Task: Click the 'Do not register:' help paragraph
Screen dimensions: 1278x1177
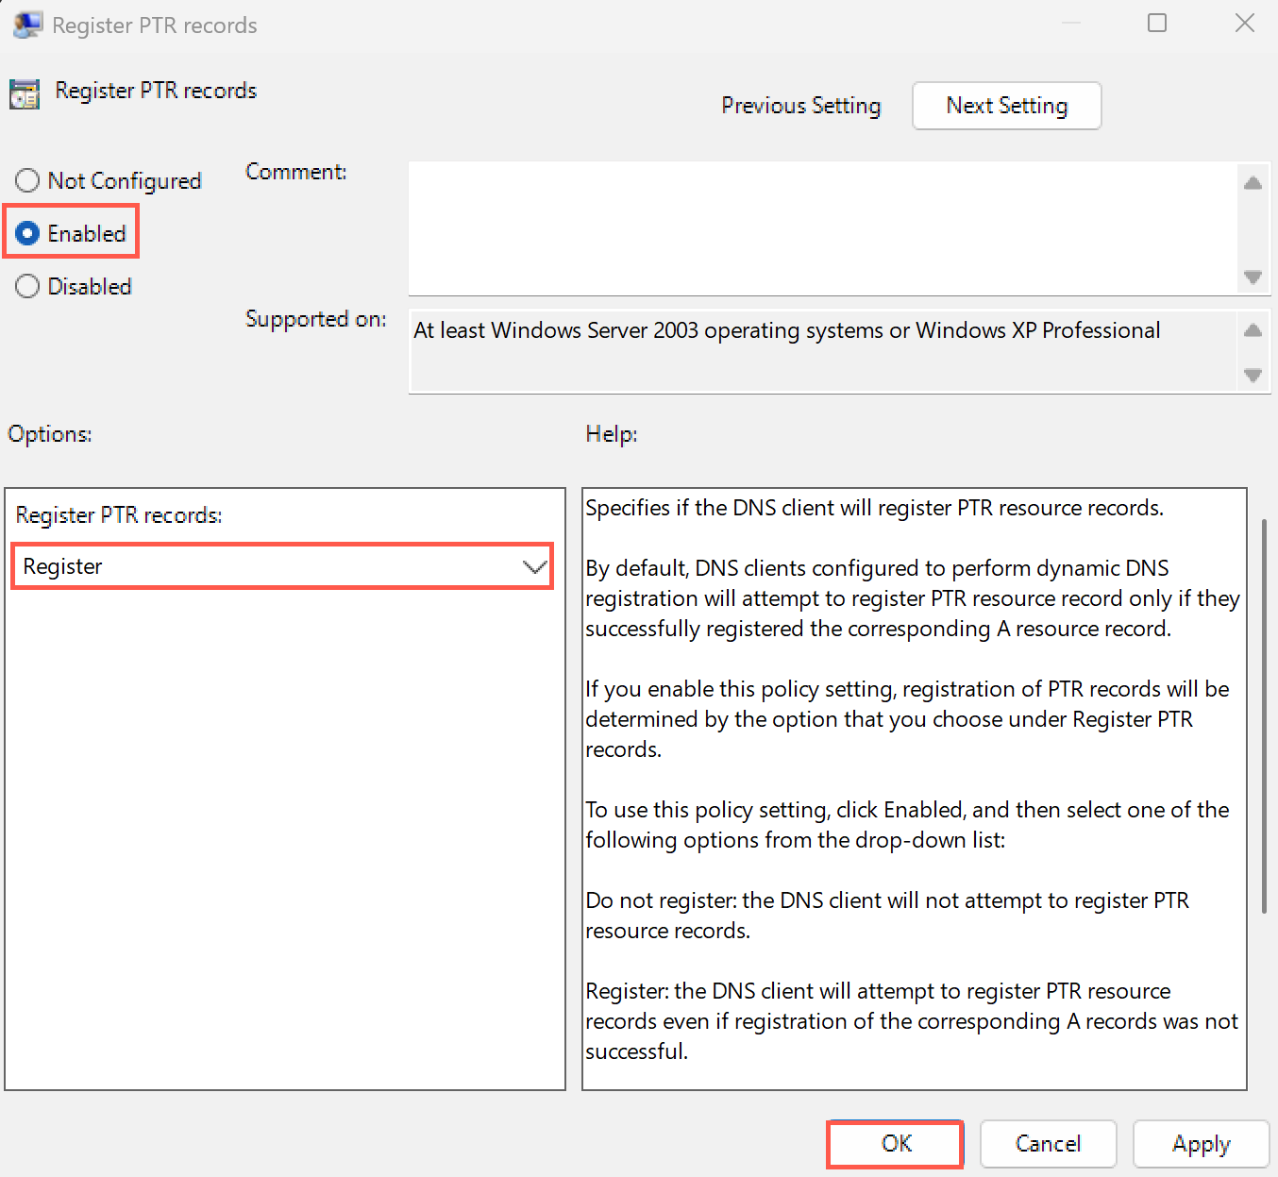Action: (x=887, y=916)
